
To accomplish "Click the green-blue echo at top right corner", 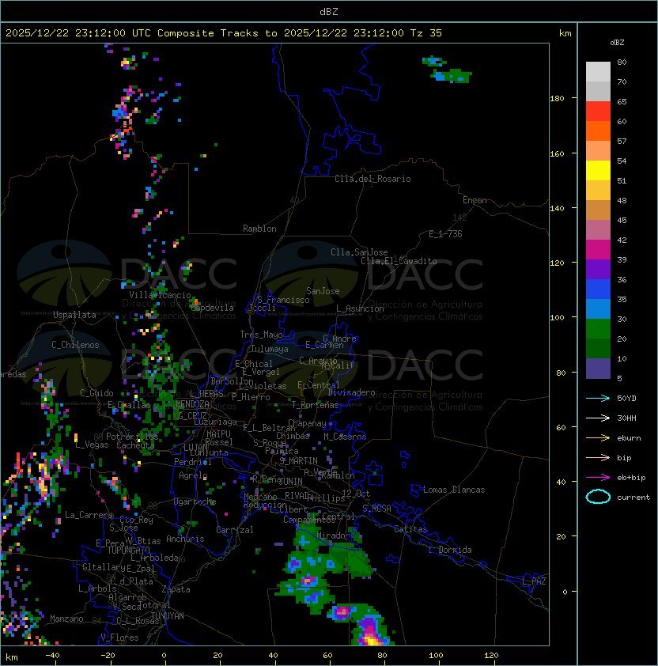I will point(447,70).
